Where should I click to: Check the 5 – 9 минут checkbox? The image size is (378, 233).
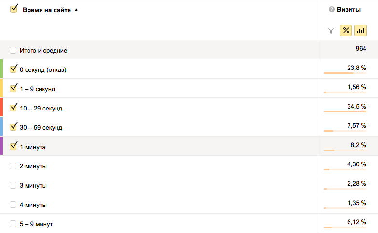13,224
